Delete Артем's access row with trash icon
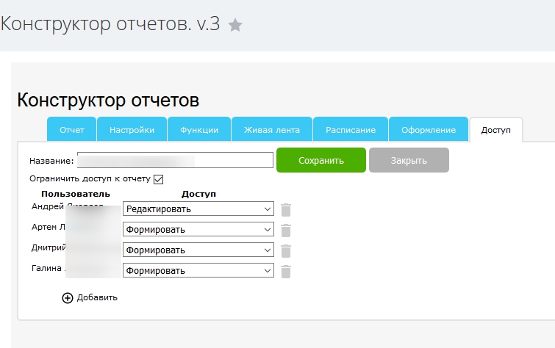This screenshot has width=555, height=348. coord(286,230)
